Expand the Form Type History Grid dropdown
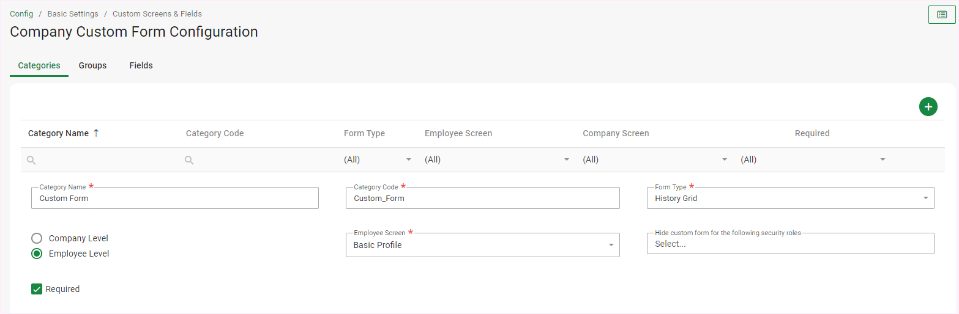Viewport: 959px width, 314px height. pos(925,199)
